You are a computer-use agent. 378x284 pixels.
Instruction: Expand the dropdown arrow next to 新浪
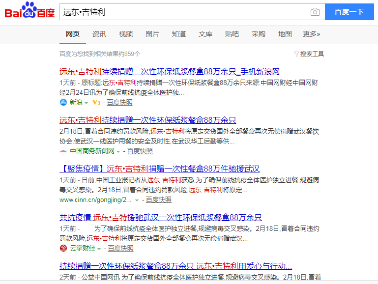click(87, 103)
